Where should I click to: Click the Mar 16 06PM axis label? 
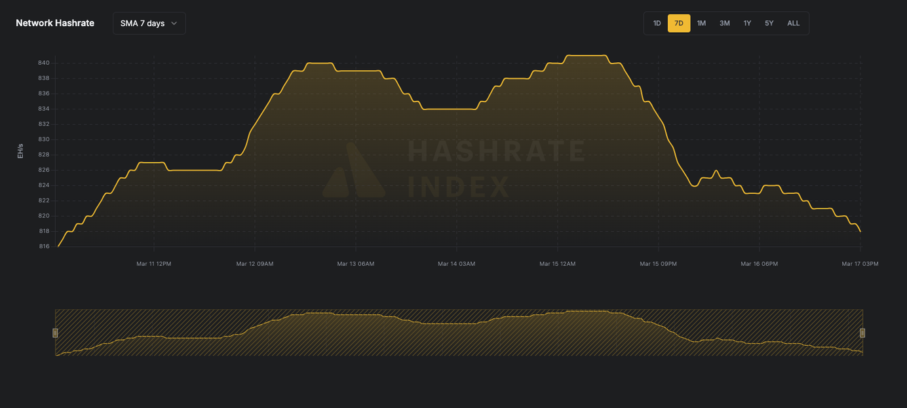(x=760, y=264)
